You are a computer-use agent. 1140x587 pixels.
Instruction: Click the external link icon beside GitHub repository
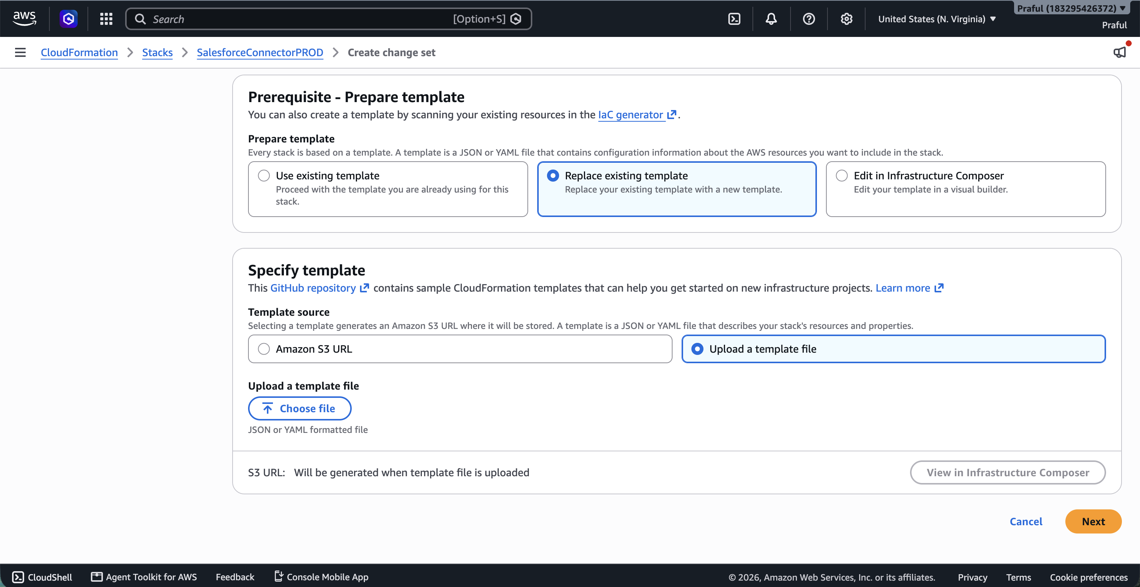365,288
